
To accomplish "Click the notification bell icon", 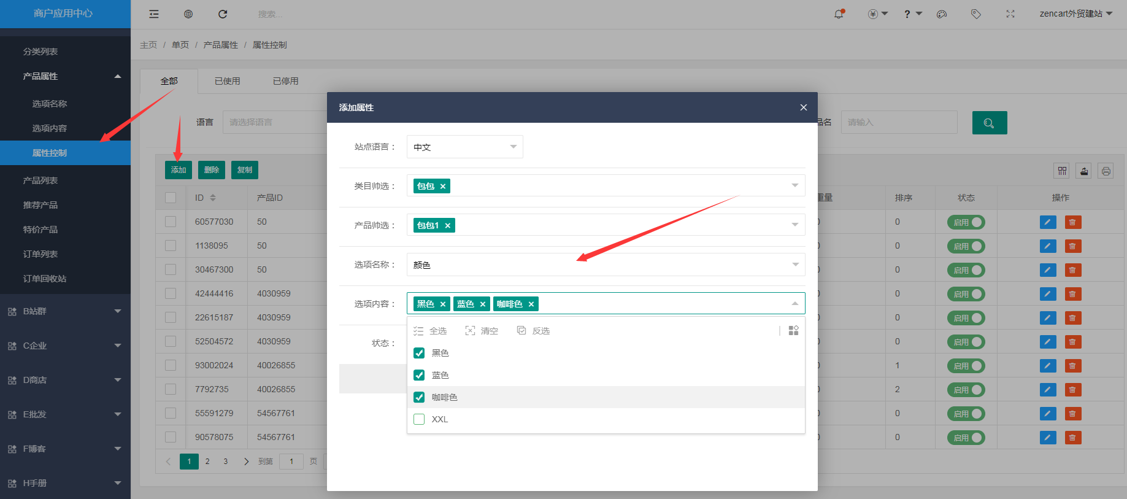I will click(x=839, y=14).
